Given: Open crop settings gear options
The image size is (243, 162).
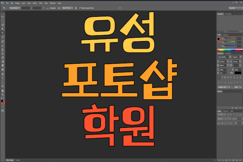Looking at the screenshot, I should tap(76, 8).
